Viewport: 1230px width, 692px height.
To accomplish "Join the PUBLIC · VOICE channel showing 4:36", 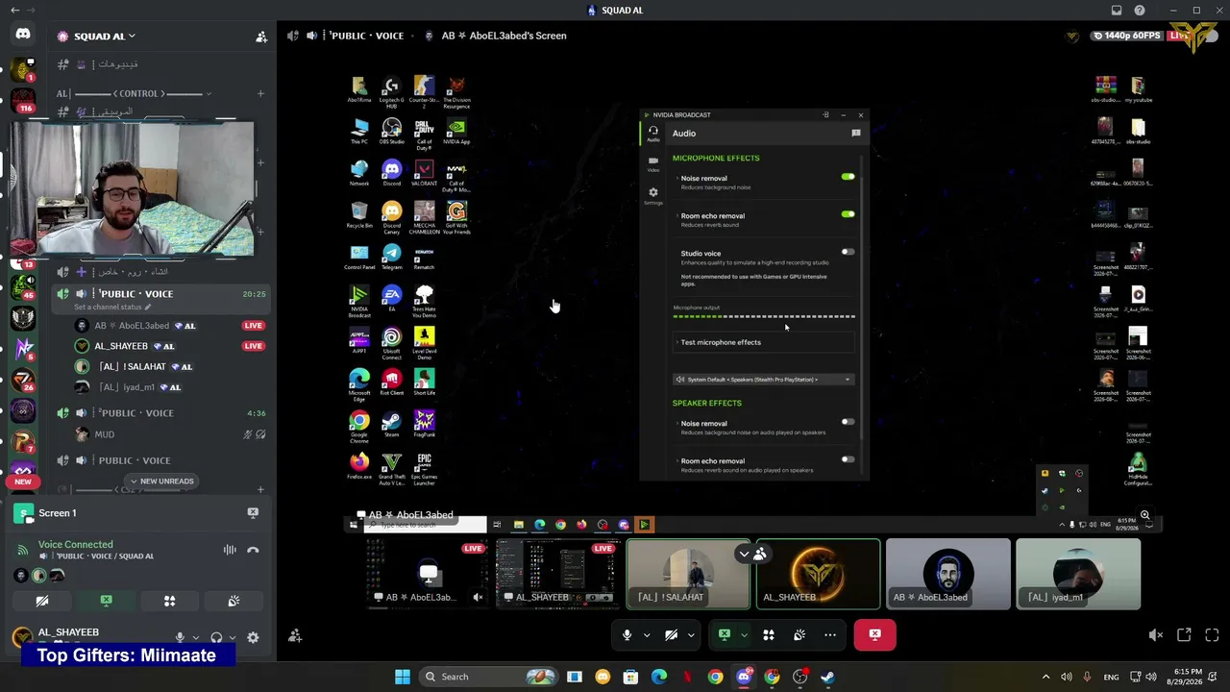I will point(161,413).
